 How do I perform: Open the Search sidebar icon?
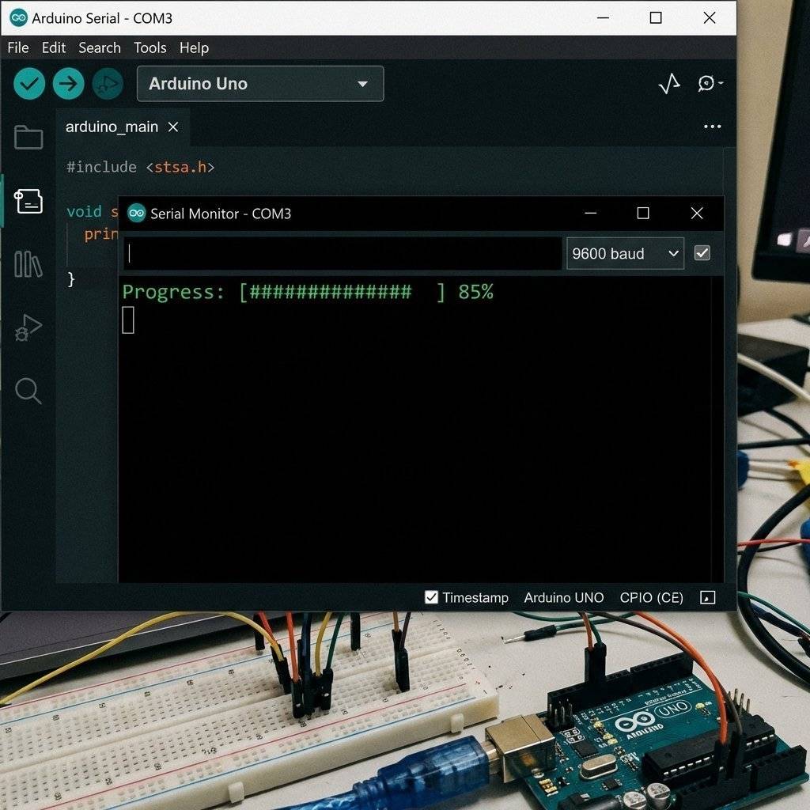(28, 391)
